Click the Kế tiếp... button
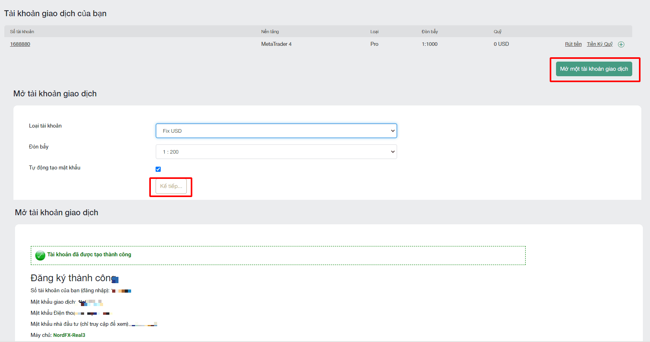The width and height of the screenshot is (650, 342). pos(171,186)
